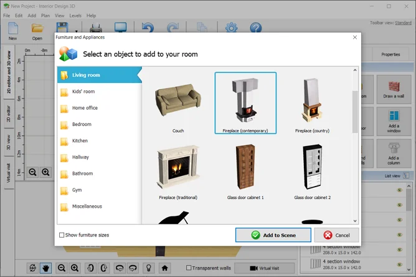This screenshot has height=277, width=416.
Task: Click the New project icon
Action: (x=12, y=29)
